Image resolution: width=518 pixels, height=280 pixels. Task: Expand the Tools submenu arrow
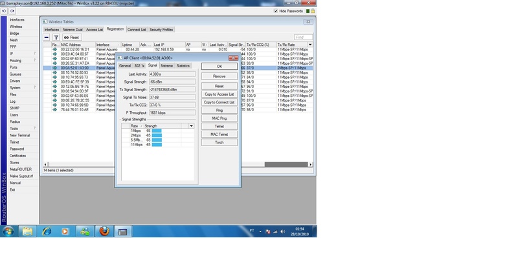35,128
